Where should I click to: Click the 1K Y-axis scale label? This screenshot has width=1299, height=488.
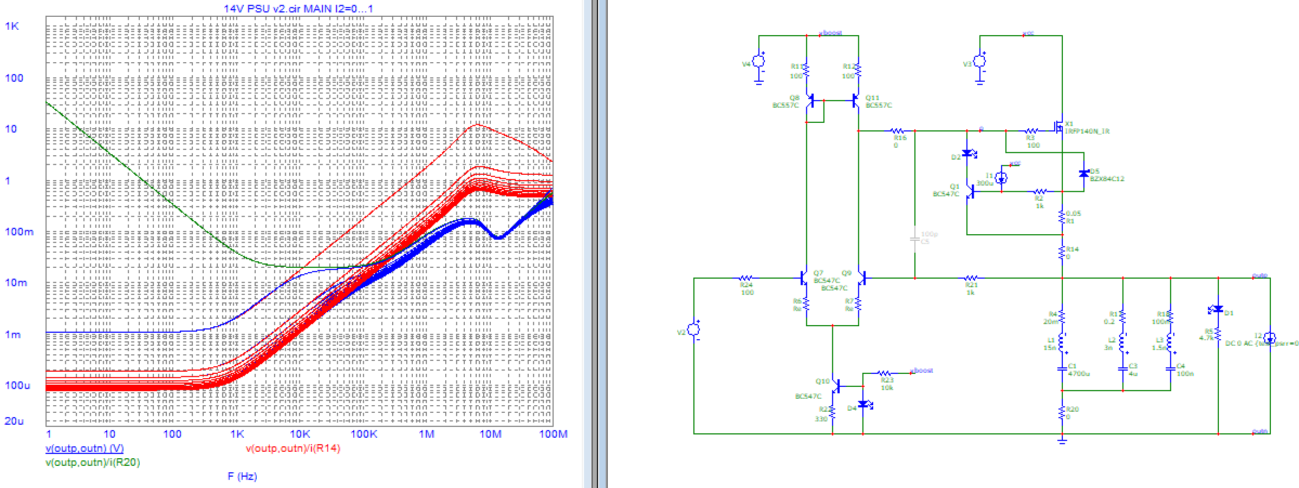point(12,26)
